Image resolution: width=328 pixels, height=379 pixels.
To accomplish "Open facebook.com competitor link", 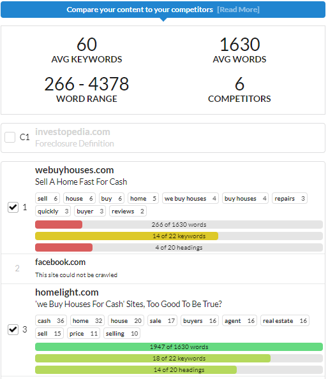I will [60, 262].
